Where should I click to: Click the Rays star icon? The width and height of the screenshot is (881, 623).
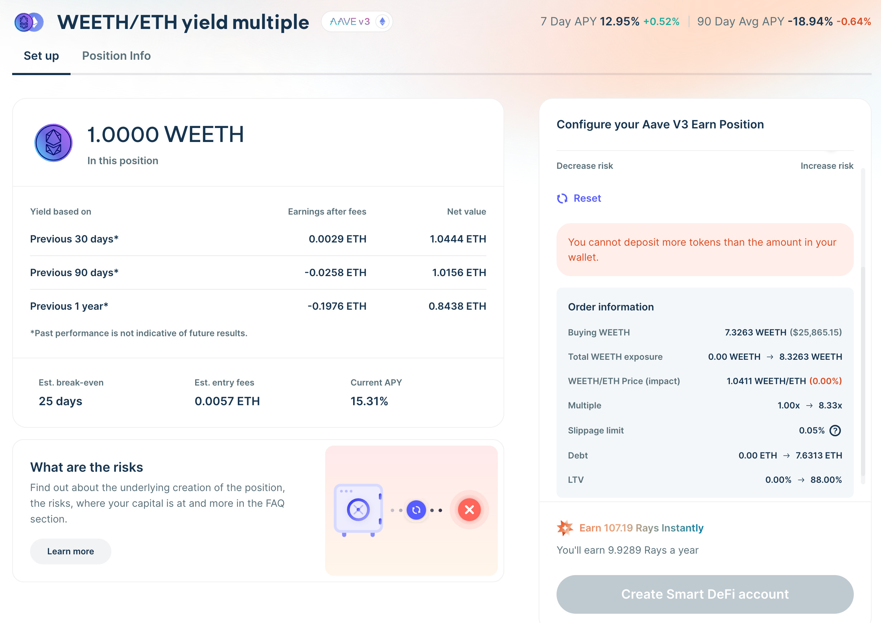[564, 528]
